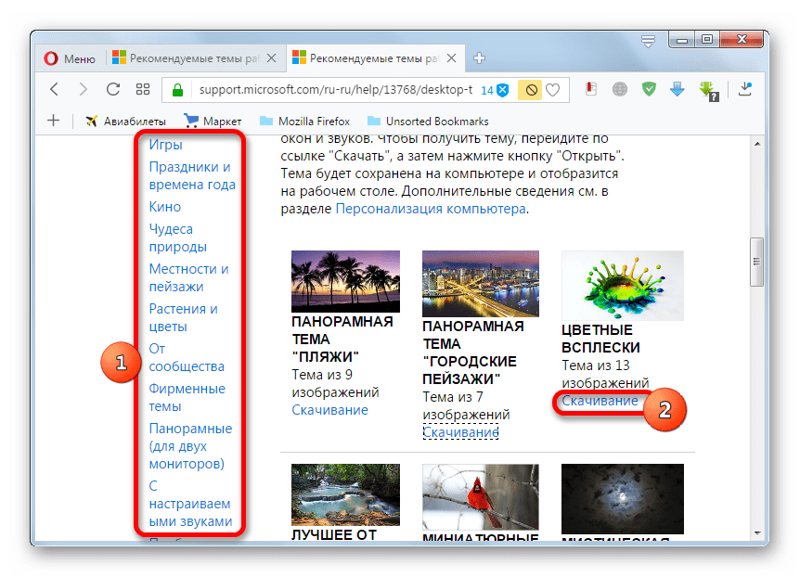Open the tab menu icon in title bar

pos(648,42)
